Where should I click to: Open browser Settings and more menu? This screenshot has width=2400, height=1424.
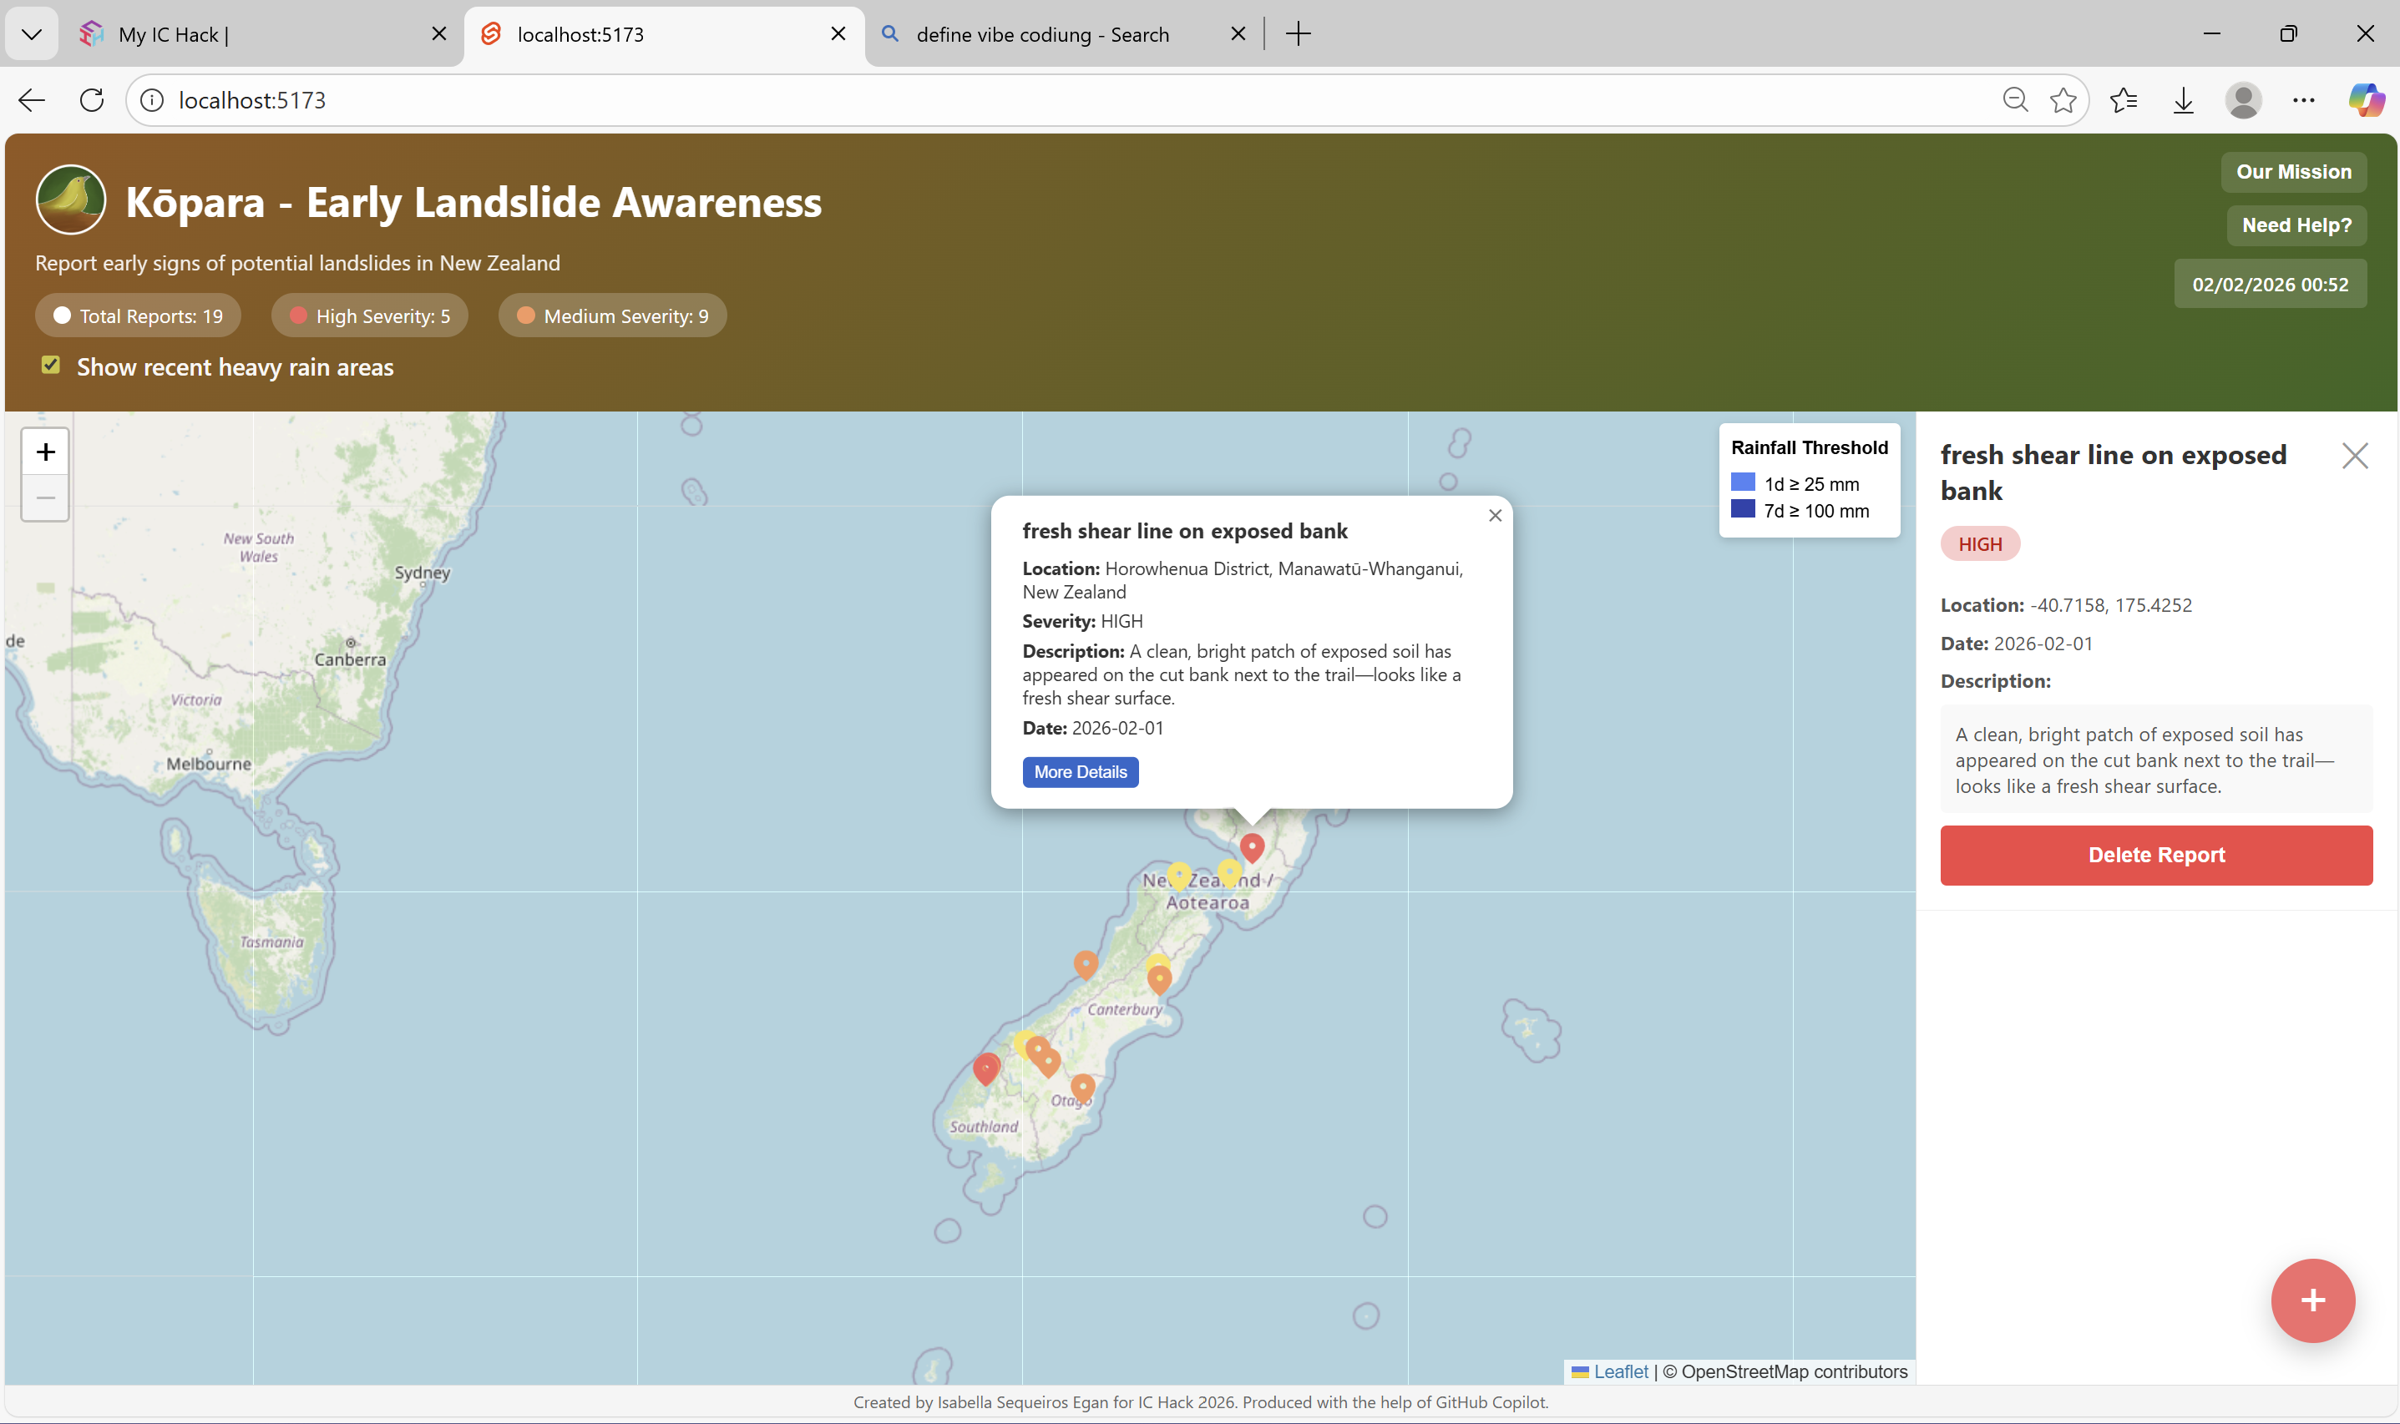point(2303,100)
